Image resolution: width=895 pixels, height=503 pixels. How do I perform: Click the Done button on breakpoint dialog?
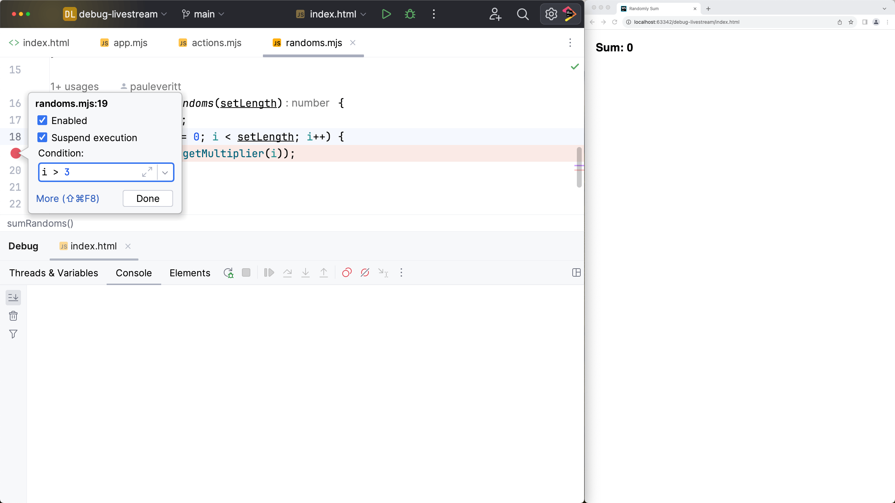click(148, 198)
